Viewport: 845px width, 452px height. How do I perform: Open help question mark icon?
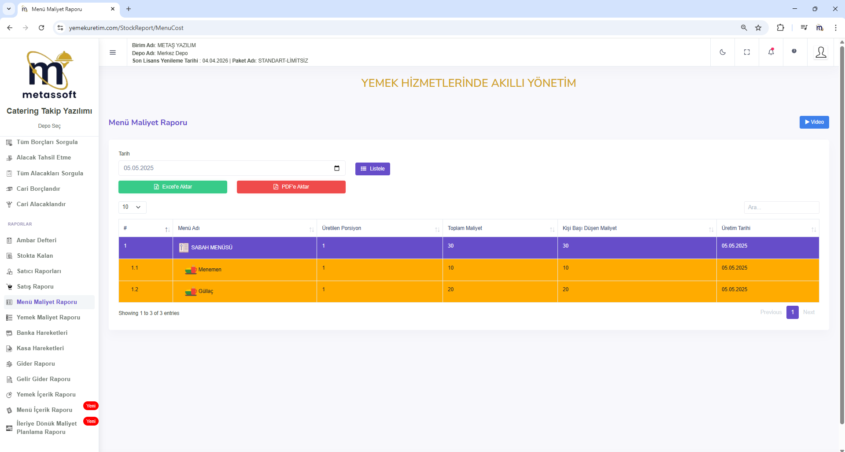click(794, 51)
